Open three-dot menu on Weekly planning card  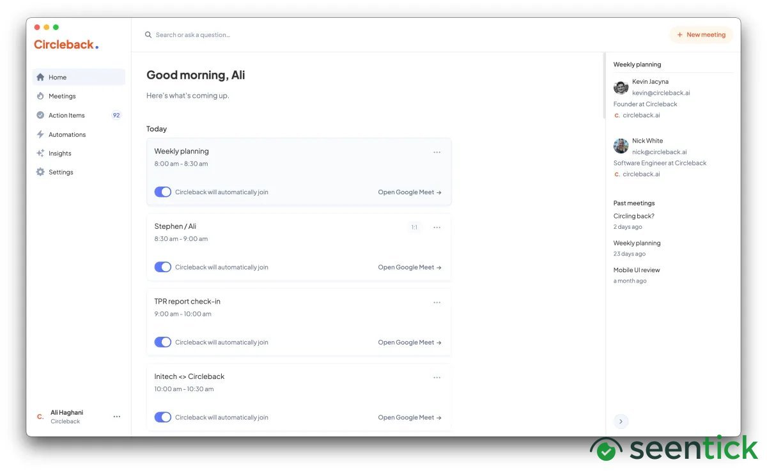click(x=437, y=152)
